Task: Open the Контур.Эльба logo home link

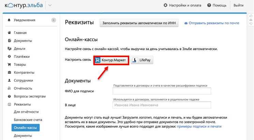Action: coord(24,5)
